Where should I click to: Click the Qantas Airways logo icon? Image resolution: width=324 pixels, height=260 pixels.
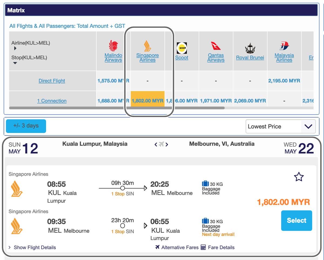pyautogui.click(x=216, y=46)
